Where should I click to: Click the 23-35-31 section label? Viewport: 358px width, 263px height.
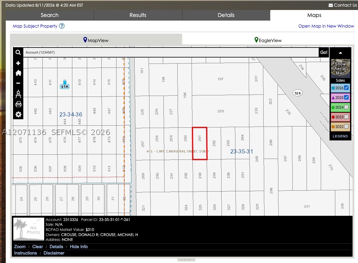coord(241,151)
